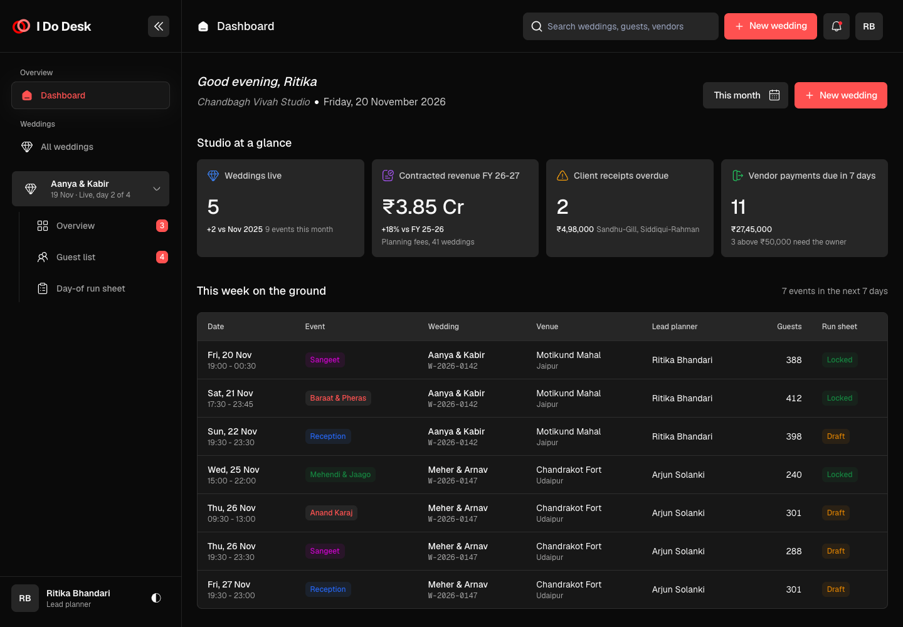Screen dimensions: 903x627
Task: Click the warning icon on Client receipts overdue
Action: (562, 176)
